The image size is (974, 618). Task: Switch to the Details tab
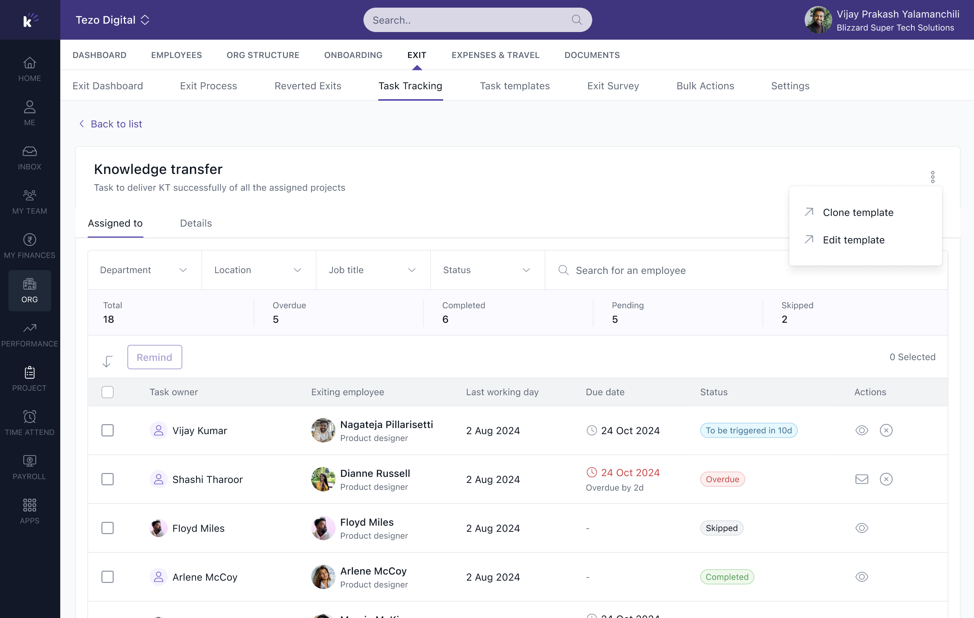point(196,223)
